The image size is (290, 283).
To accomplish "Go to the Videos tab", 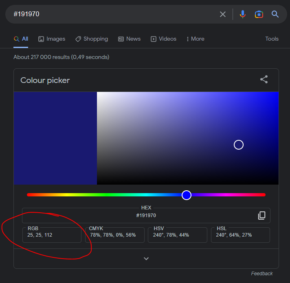I will 163,39.
